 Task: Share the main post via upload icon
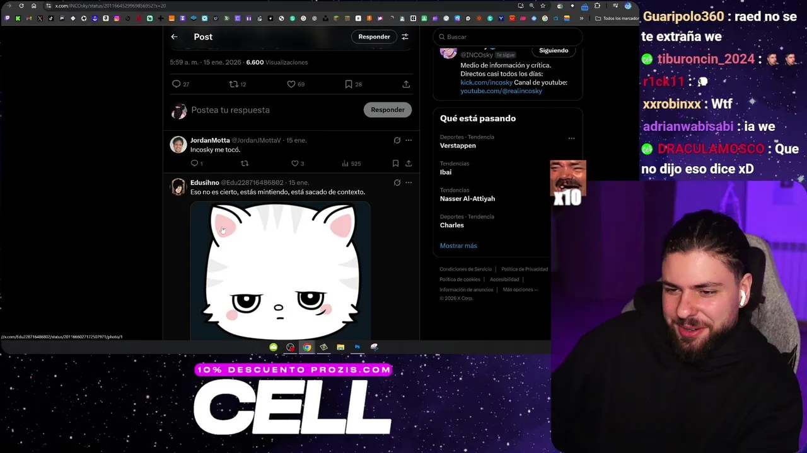point(406,84)
